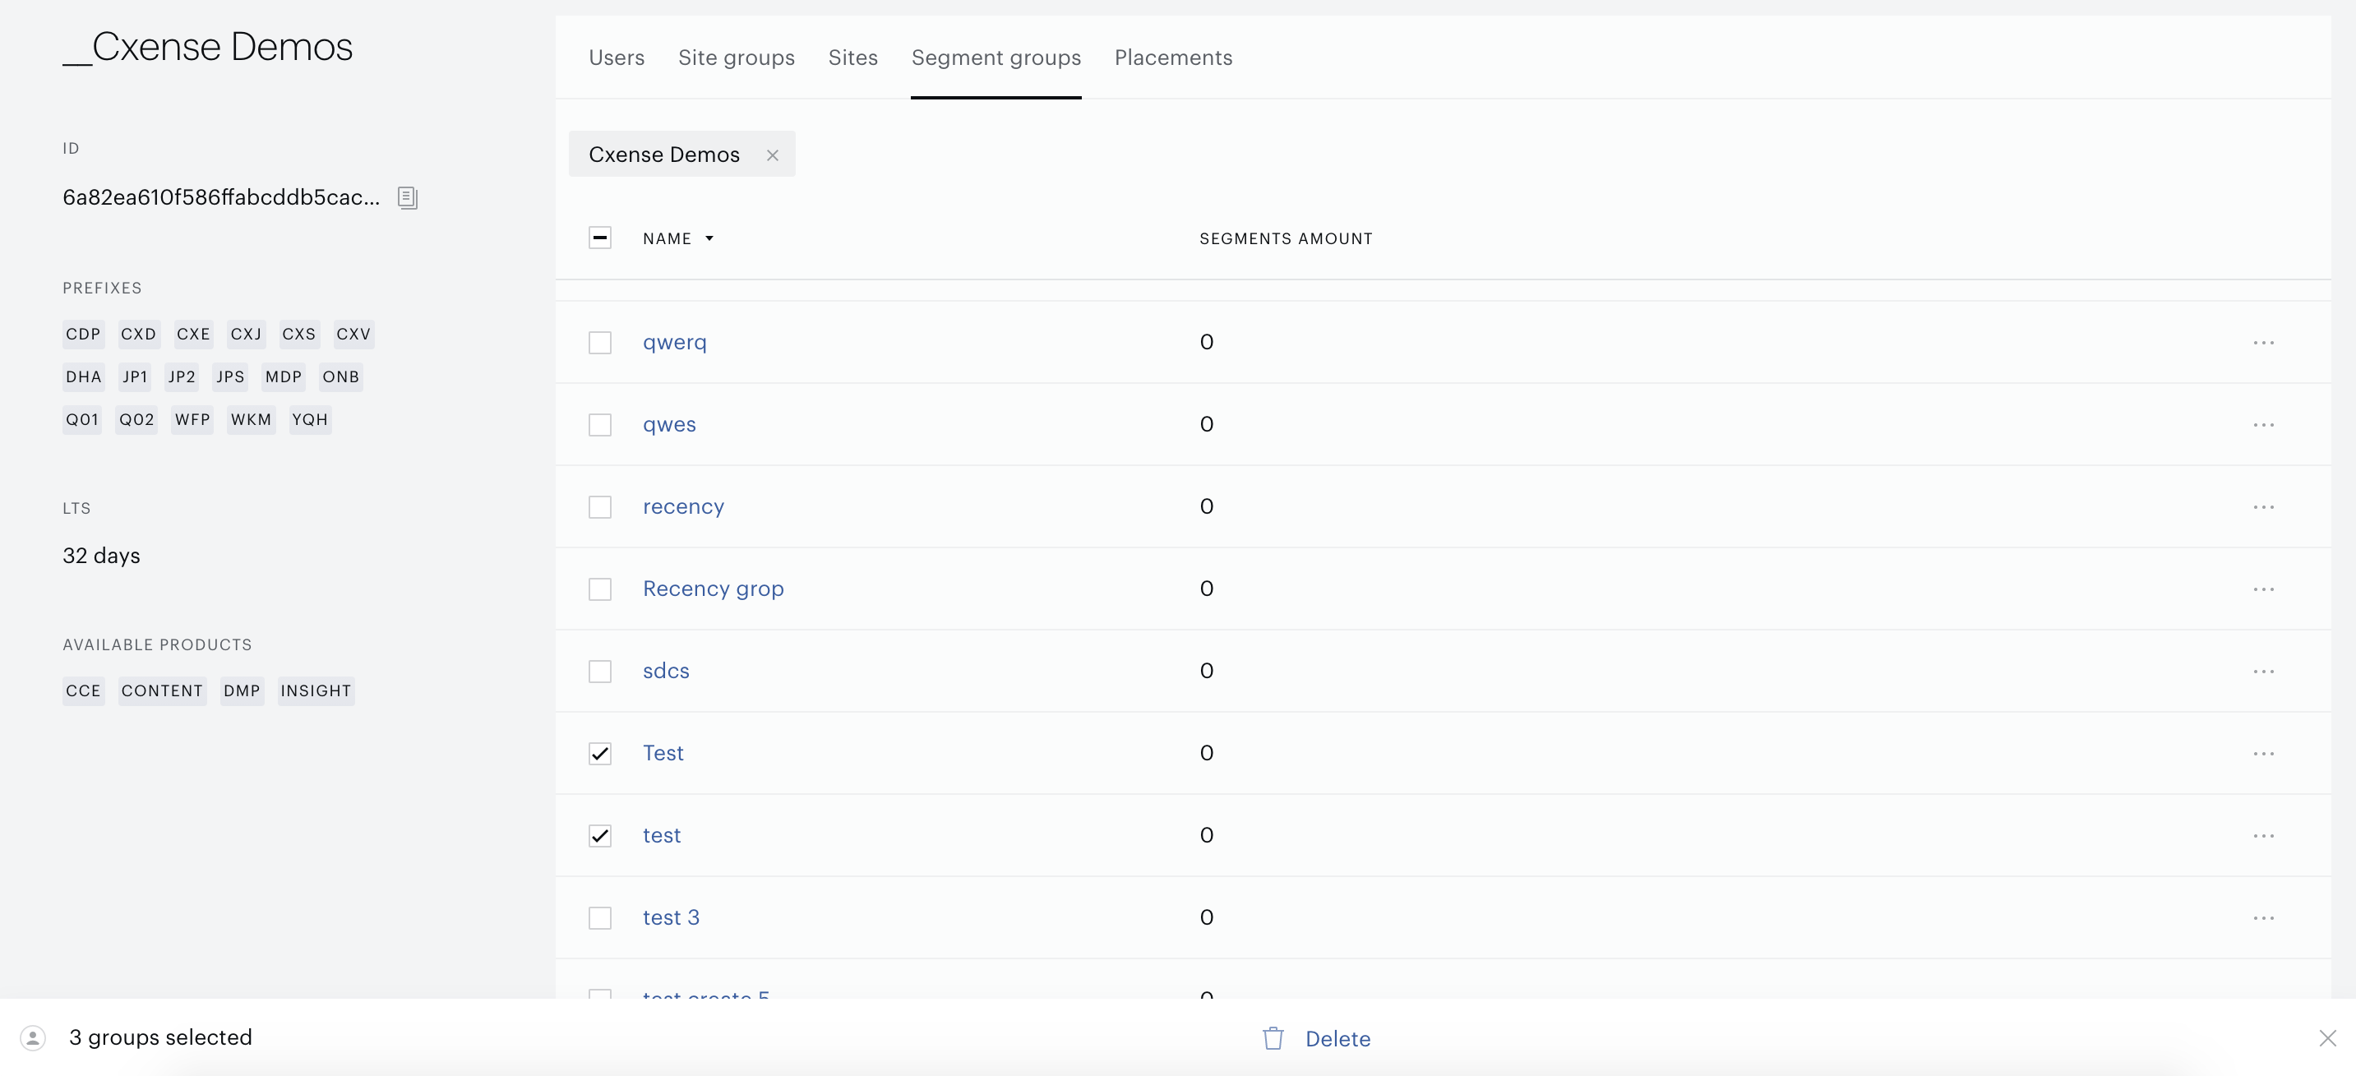Image resolution: width=2356 pixels, height=1076 pixels.
Task: Click the WFP prefix tag
Action: click(x=193, y=421)
